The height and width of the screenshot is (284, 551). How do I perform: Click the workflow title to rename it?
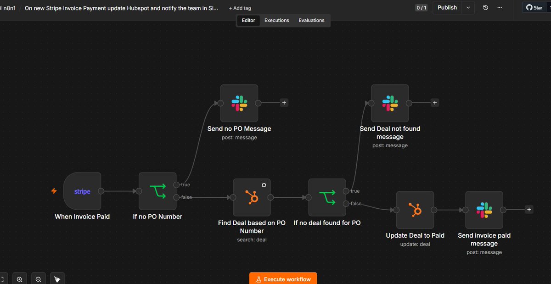tap(122, 8)
